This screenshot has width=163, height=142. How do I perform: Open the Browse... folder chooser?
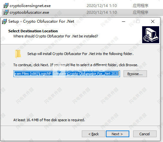[135, 74]
